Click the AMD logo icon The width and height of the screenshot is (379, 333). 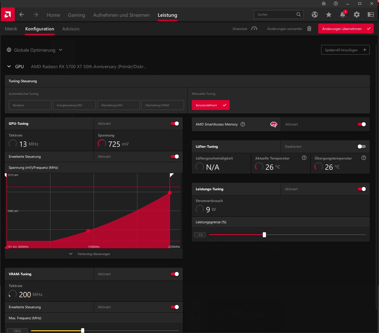(8, 14)
